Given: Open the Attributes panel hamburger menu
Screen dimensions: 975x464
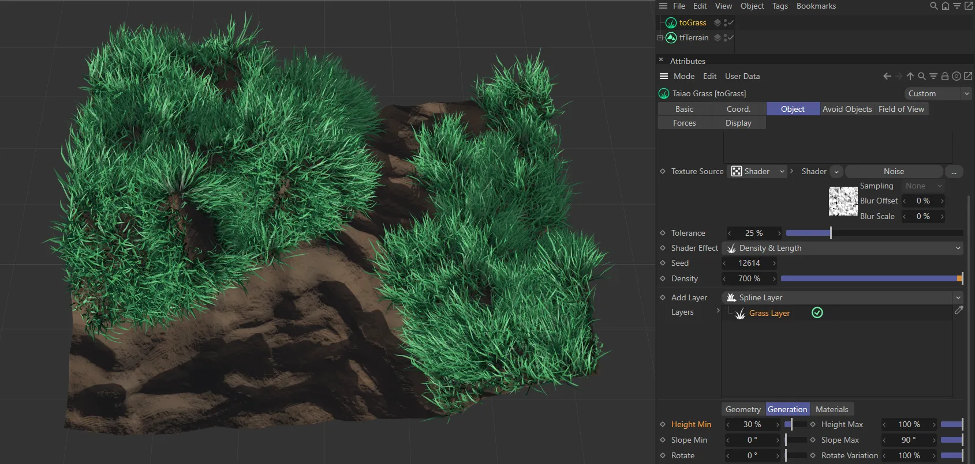Looking at the screenshot, I should point(664,76).
